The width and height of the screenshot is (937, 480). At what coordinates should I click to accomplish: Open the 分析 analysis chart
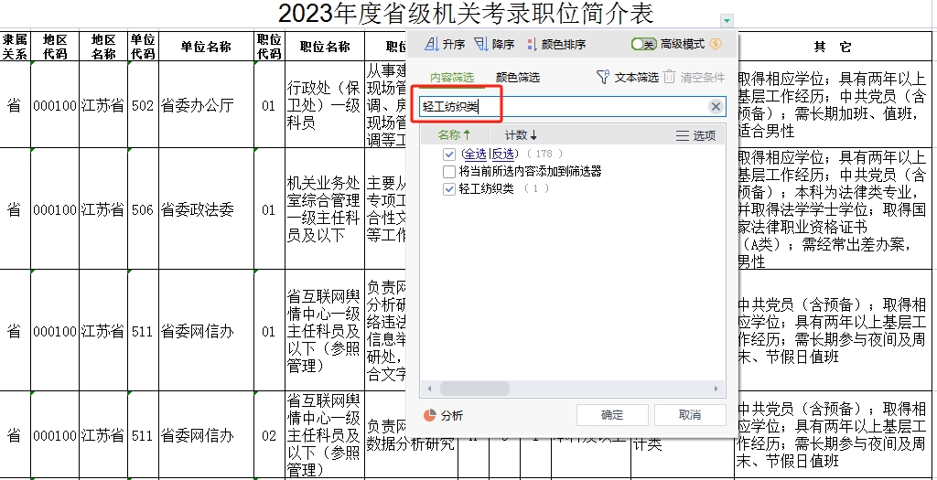tap(443, 415)
